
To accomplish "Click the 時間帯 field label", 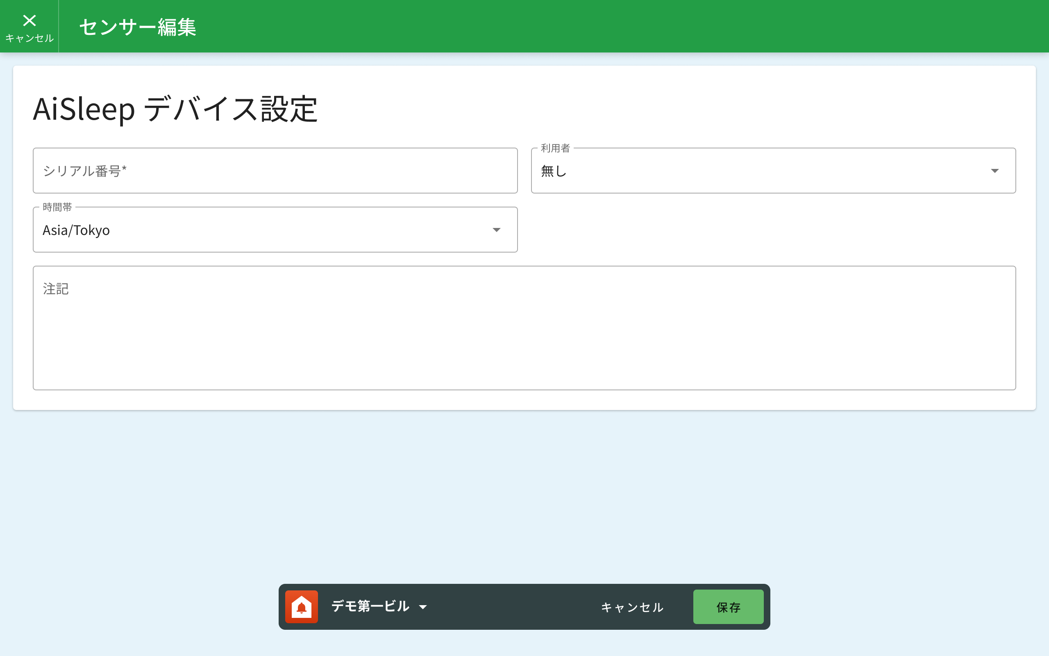I will click(57, 207).
